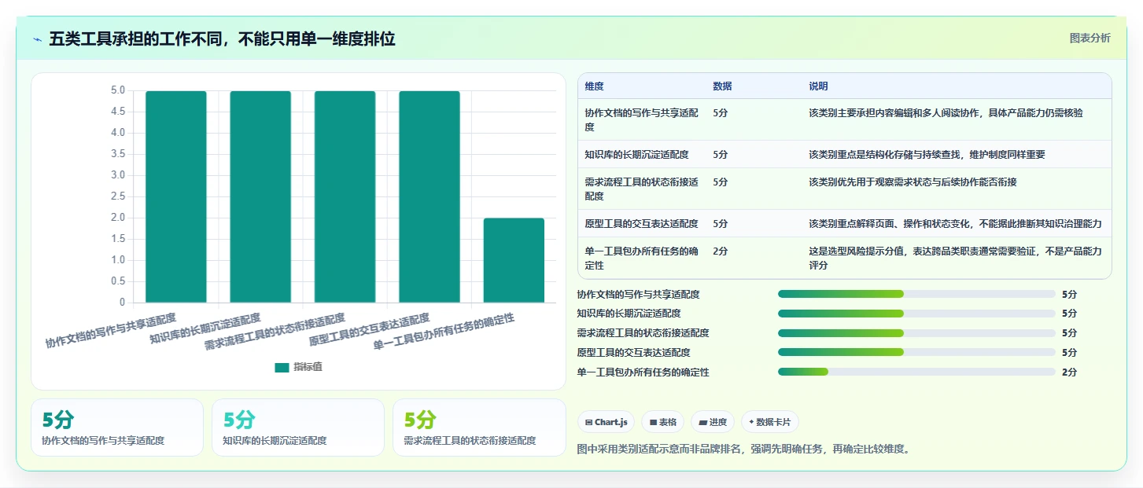The width and height of the screenshot is (1143, 488).
Task: Click description 该类别优先用于观察需求状态
Action: (913, 182)
